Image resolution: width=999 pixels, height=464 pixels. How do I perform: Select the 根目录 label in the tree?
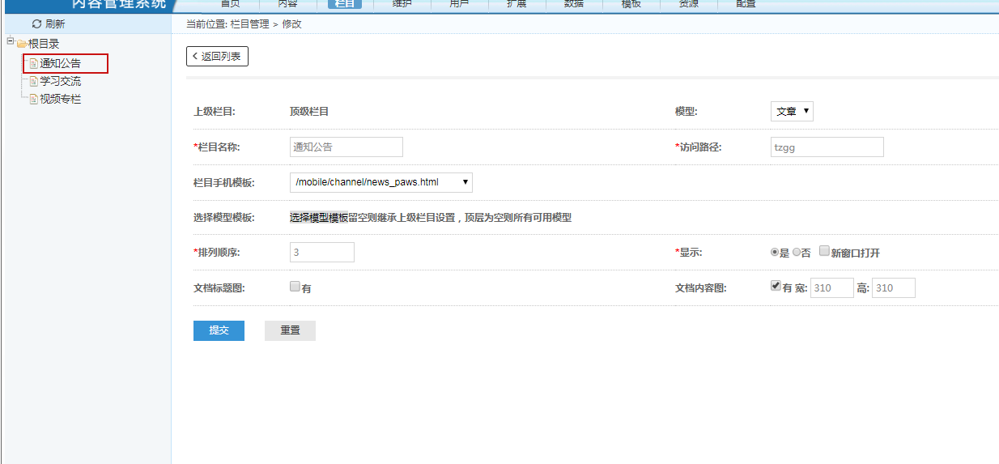[45, 44]
